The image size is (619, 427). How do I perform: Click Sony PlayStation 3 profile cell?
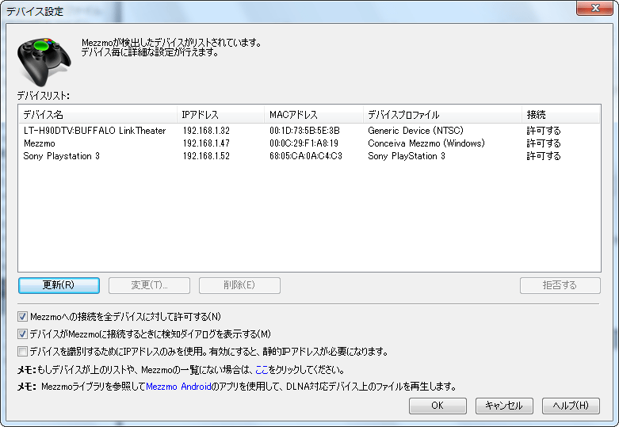[407, 156]
